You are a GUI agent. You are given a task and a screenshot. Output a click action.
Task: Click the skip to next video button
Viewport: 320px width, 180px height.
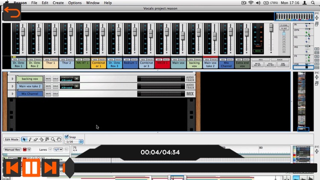(x=50, y=168)
